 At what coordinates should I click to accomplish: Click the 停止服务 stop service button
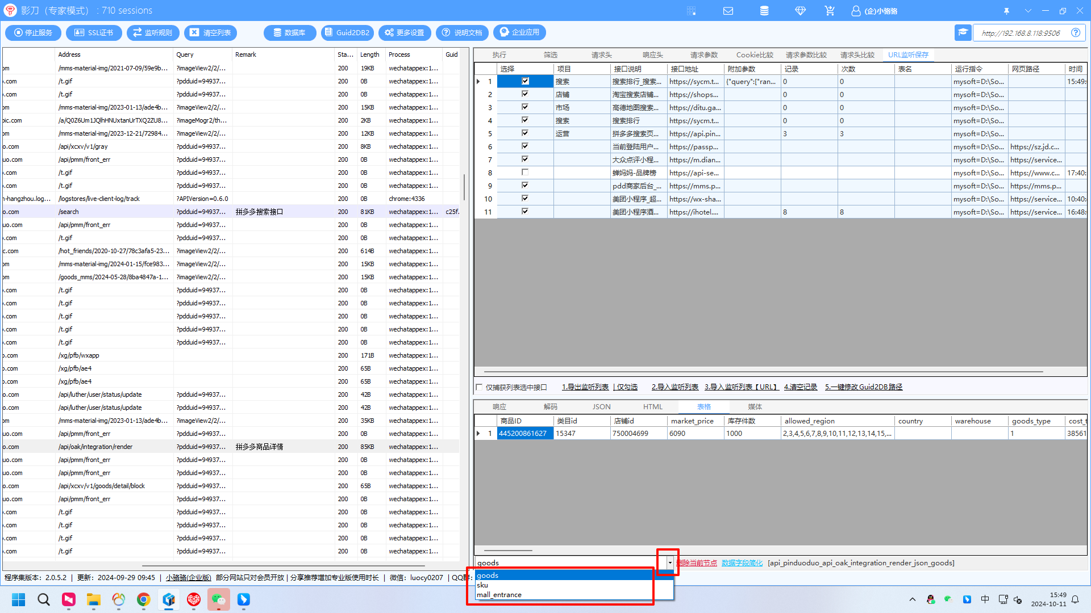pyautogui.click(x=34, y=32)
